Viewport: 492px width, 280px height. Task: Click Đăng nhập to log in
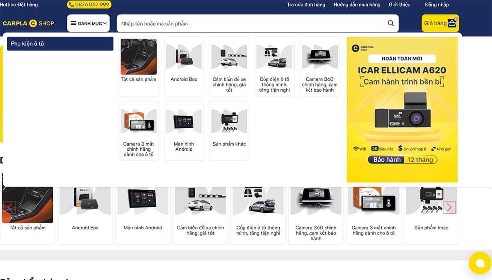click(x=437, y=5)
